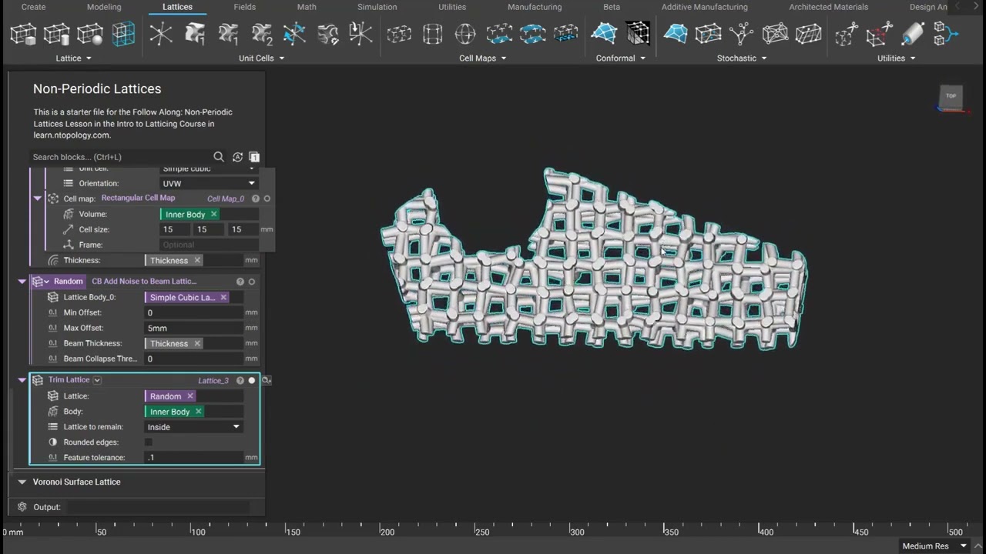The width and height of the screenshot is (986, 554).
Task: Collapse the Trim Lattice block
Action: click(22, 380)
